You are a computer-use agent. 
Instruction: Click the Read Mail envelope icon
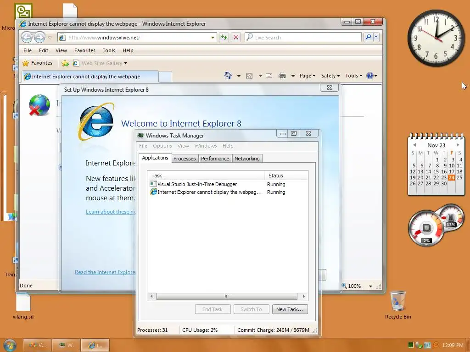269,76
